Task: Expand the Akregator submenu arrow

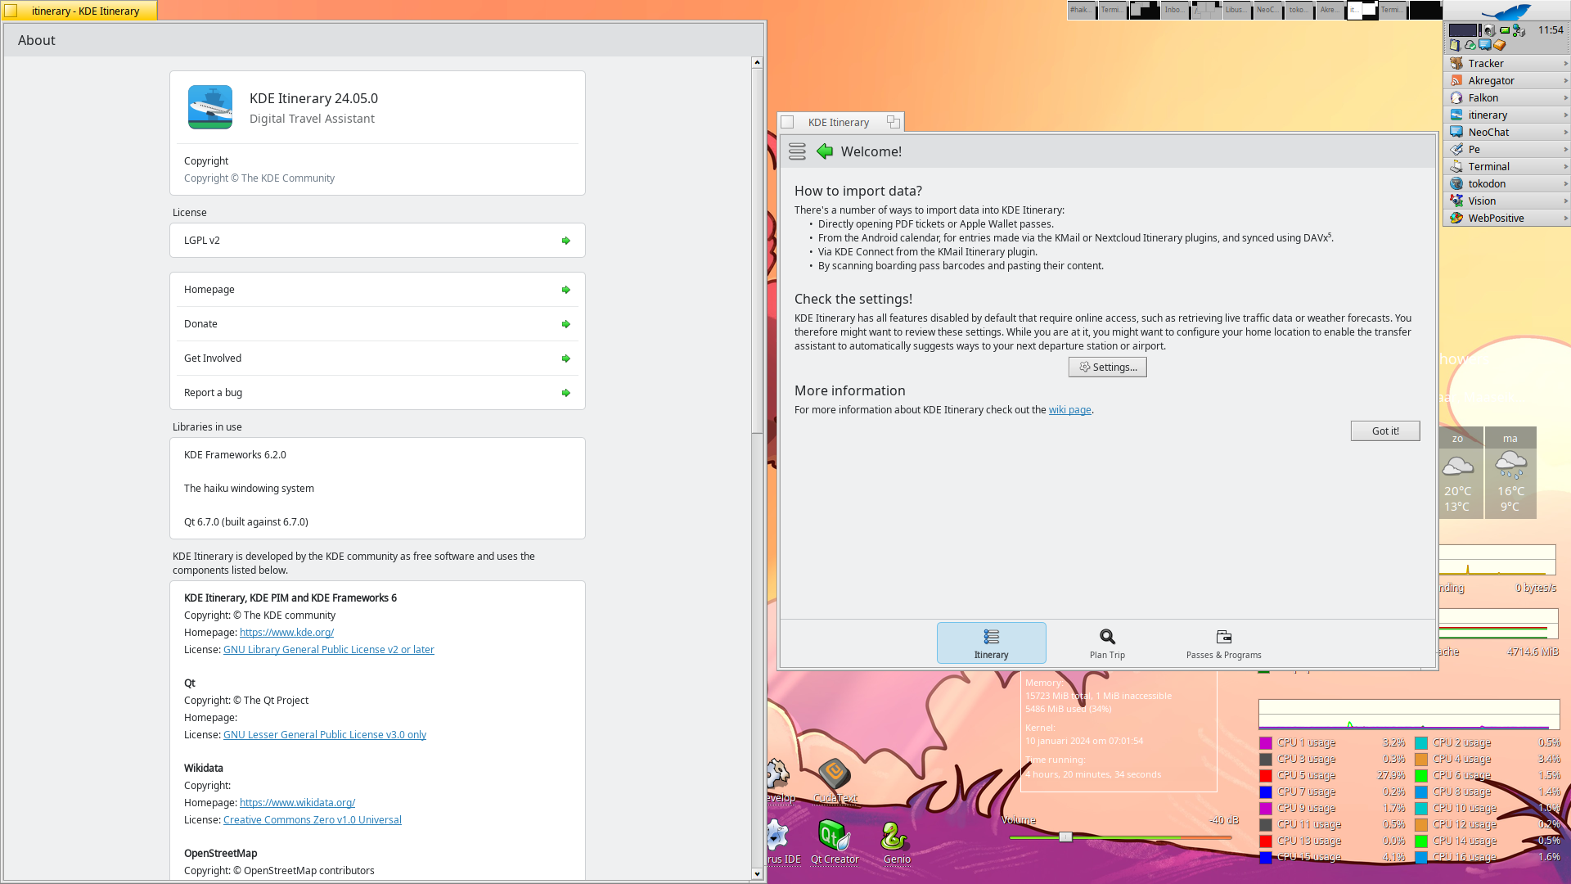Action: coord(1565,81)
